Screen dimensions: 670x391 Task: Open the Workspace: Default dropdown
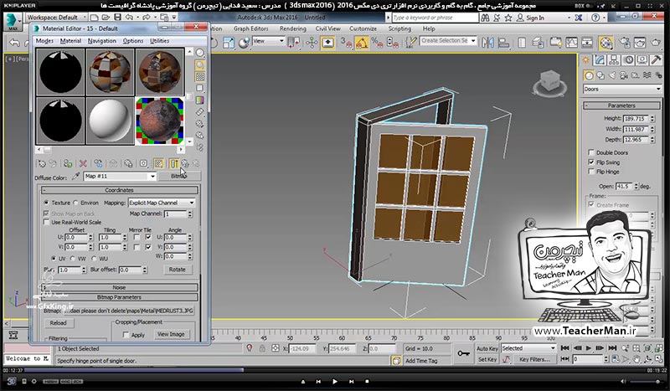(57, 17)
